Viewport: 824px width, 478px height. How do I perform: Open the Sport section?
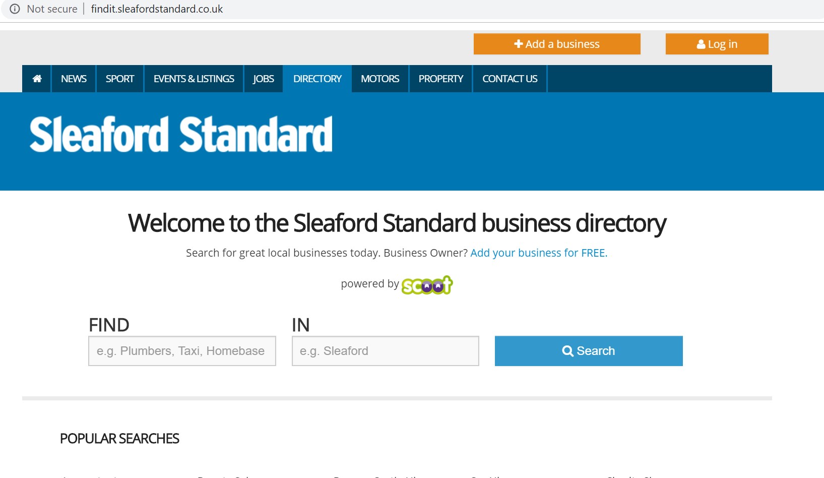[120, 79]
